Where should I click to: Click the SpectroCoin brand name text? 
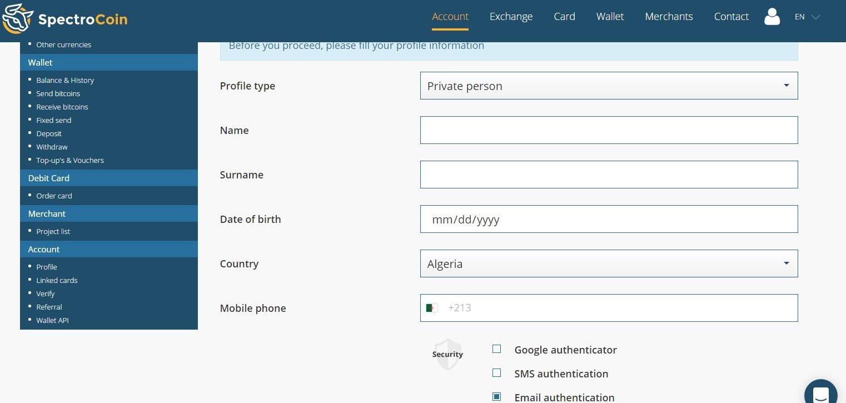pos(83,20)
